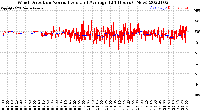Image resolution: width=205 pixels, height=111 pixels.
Task: Click the 08:45 time axis label
Action: (70, 105)
